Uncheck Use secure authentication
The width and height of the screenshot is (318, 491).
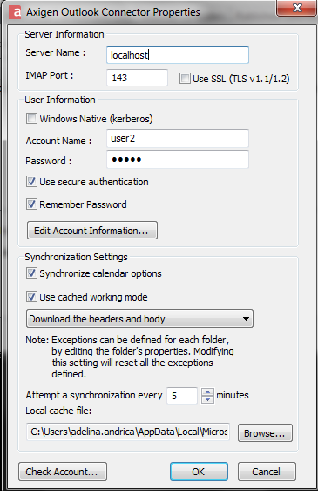point(31,182)
